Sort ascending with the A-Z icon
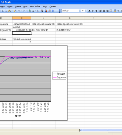This screenshot has width=122, height=135. click(38, 11)
